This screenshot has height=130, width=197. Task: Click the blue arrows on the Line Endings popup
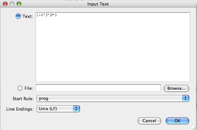pos(76,109)
